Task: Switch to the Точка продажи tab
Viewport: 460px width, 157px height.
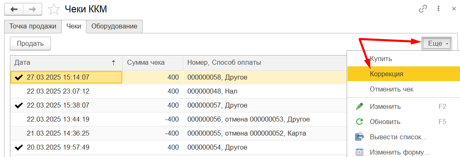Action: tap(33, 26)
